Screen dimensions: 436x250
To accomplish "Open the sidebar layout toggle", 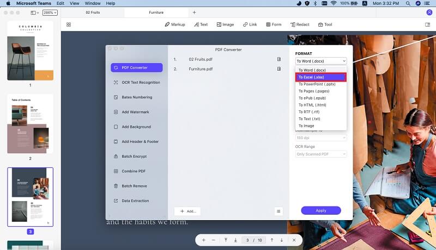I will tap(34, 12).
